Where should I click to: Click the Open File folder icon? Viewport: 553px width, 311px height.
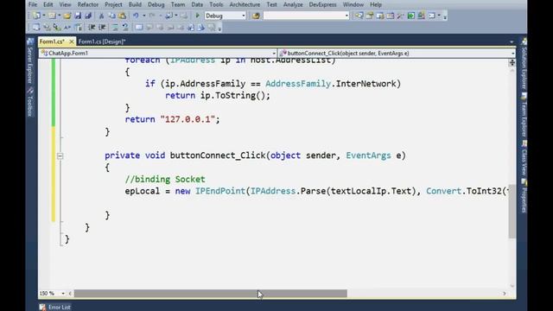click(x=67, y=16)
